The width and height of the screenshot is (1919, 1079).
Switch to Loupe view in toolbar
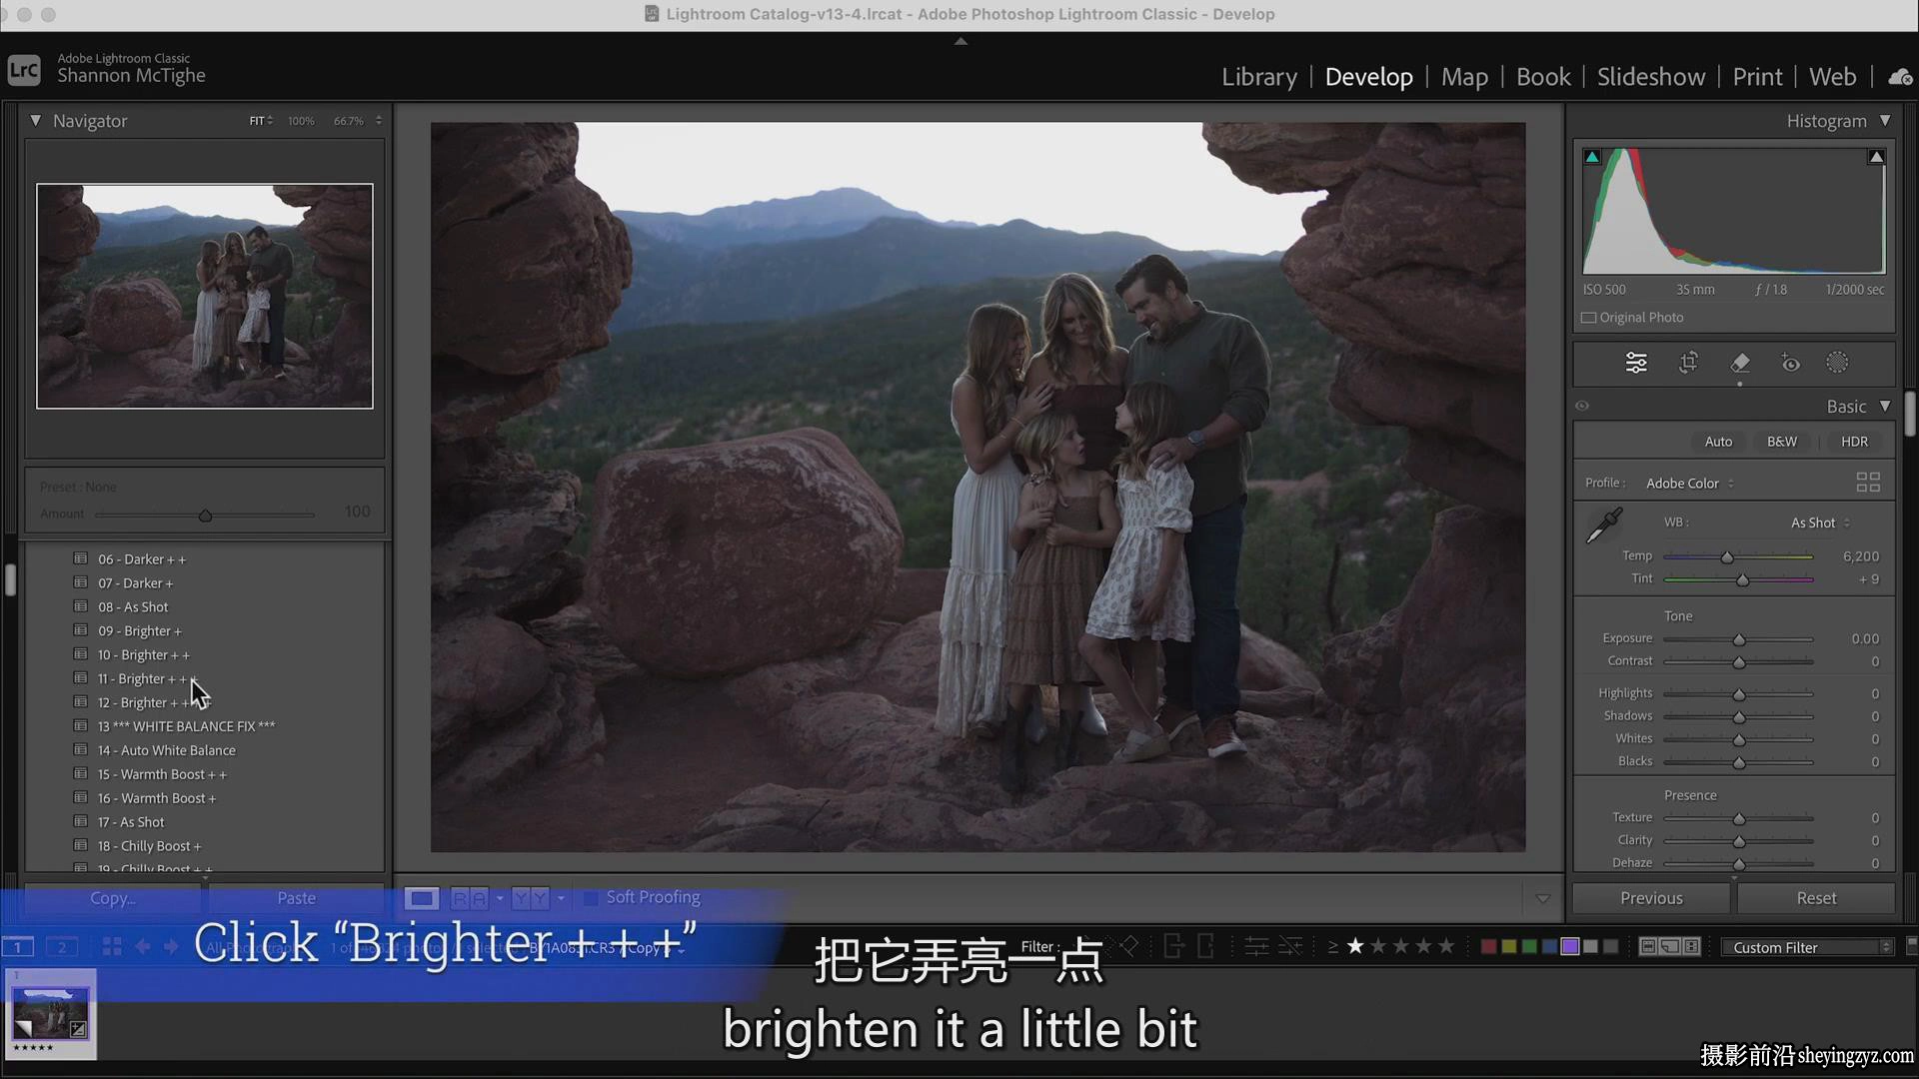pos(422,898)
